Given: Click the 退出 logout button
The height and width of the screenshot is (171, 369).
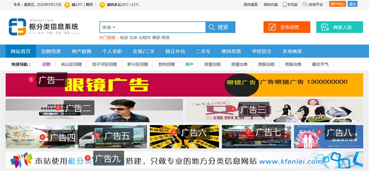Looking at the screenshot, I should pos(352,4).
